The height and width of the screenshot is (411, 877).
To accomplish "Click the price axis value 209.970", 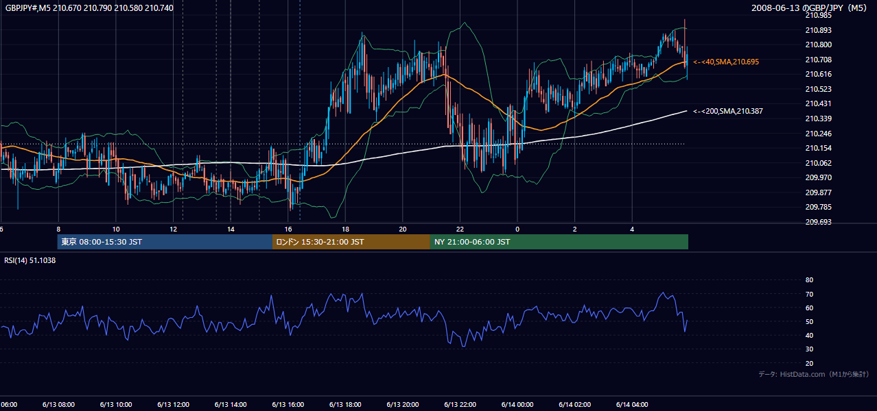I will (818, 177).
